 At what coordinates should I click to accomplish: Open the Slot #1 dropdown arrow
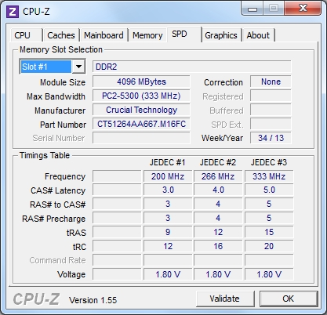tap(78, 67)
